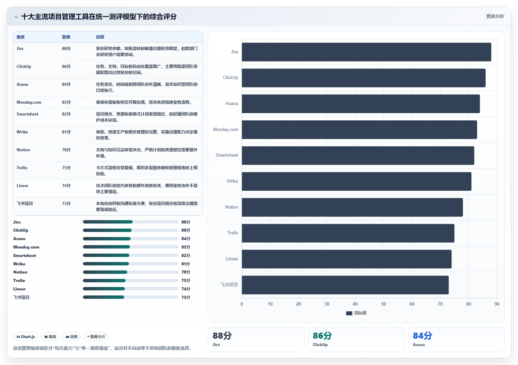Click the Asana progress bar showing 84分
This screenshot has height=365, width=518.
(131, 239)
